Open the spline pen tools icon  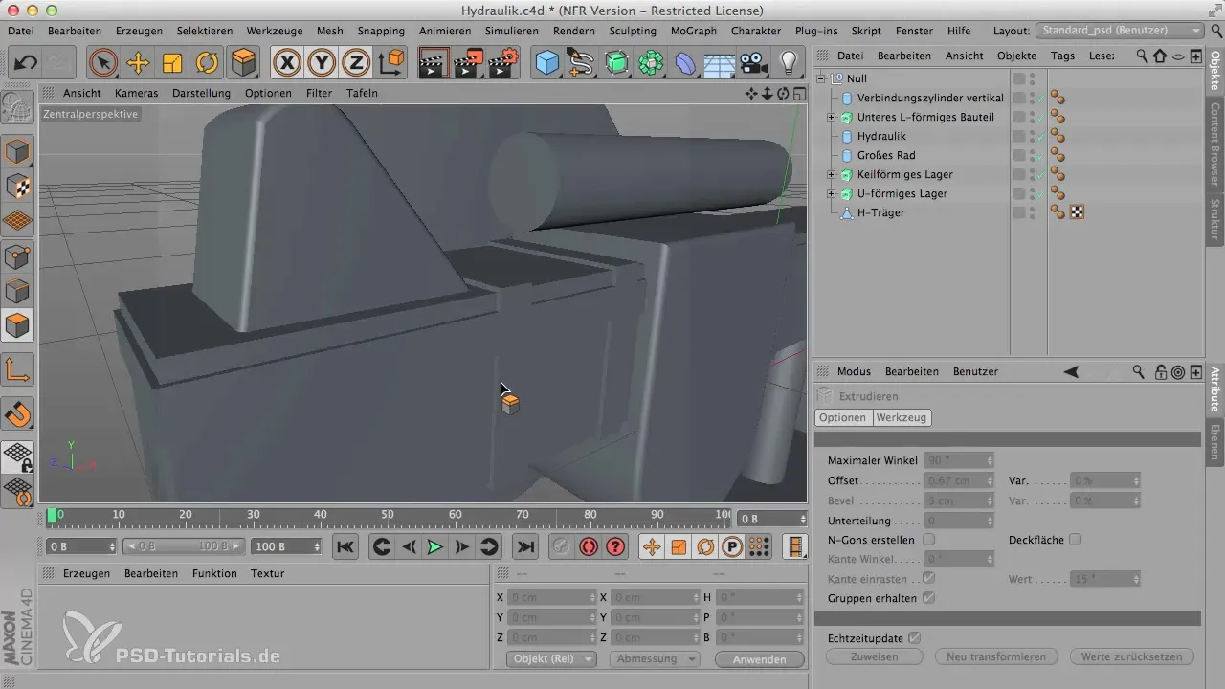click(582, 63)
